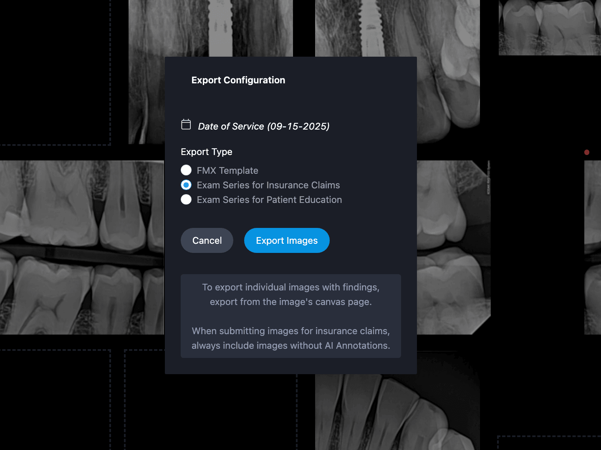601x450 pixels.
Task: Click the Date of Service (09-15-2025) text
Action: (x=264, y=126)
